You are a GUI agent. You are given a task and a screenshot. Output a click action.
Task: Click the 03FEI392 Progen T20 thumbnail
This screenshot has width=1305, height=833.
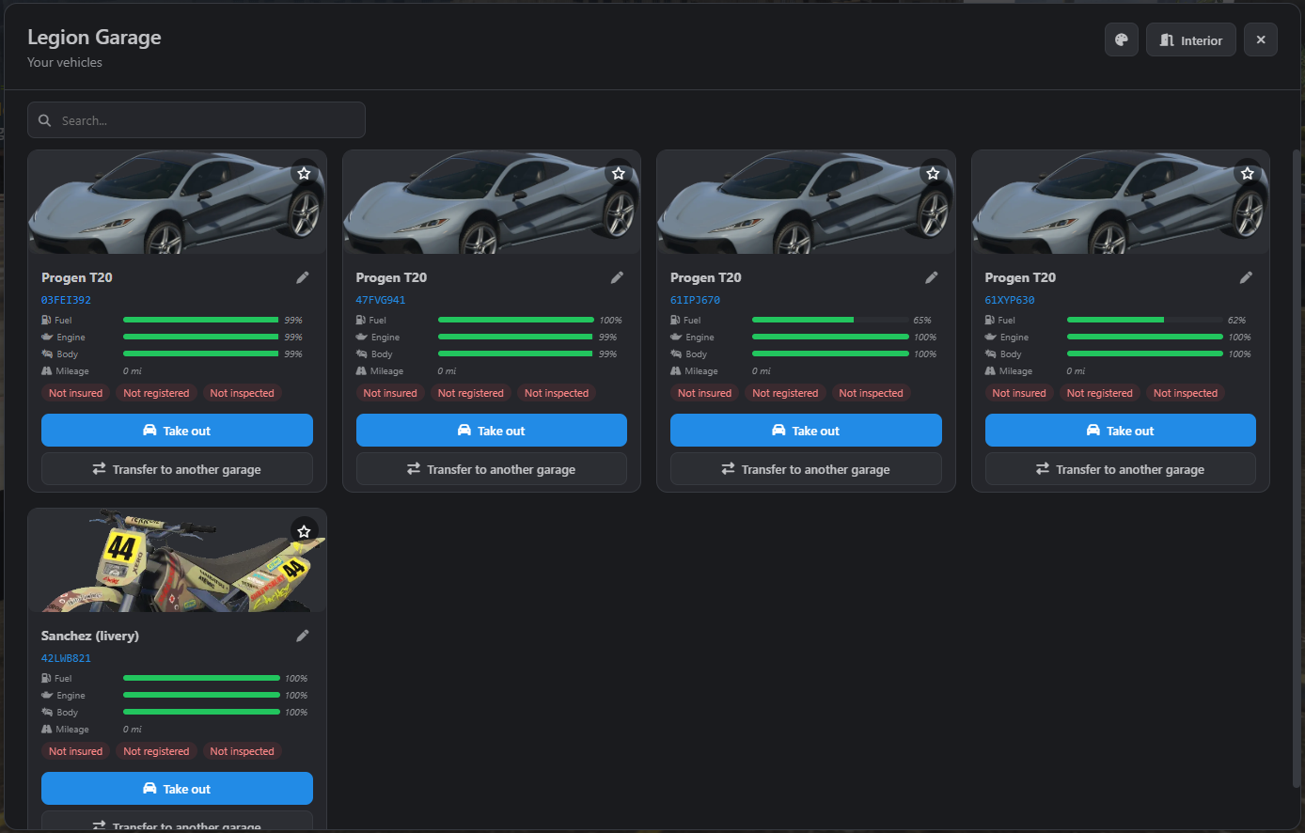(x=177, y=202)
